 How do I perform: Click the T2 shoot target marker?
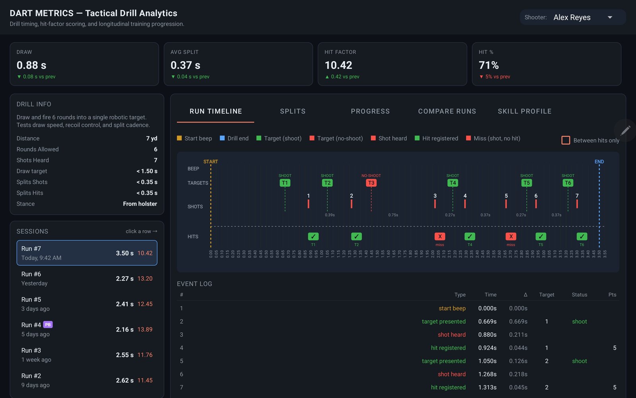click(x=327, y=183)
